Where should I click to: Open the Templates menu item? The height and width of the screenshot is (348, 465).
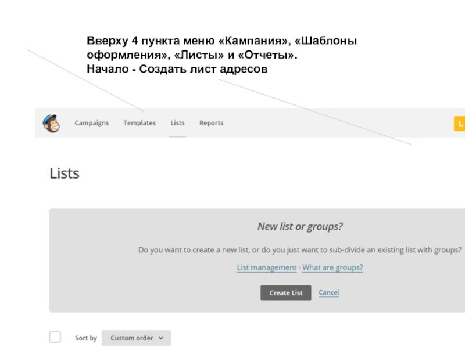(x=139, y=123)
